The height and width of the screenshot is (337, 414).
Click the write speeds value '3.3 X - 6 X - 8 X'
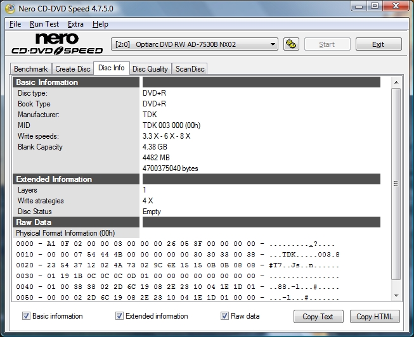click(x=166, y=136)
